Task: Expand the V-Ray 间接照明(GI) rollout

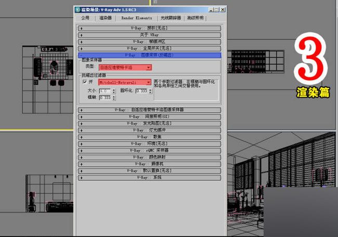Action: coord(149,117)
